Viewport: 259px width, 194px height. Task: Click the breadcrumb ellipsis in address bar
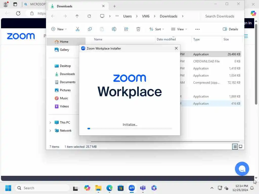[x=117, y=16]
